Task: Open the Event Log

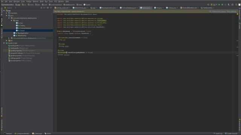Action: coord(218,133)
